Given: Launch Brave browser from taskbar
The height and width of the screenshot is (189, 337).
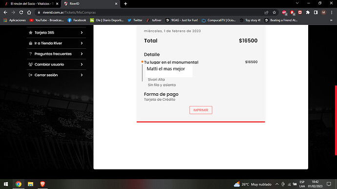Looking at the screenshot, I should 42,184.
